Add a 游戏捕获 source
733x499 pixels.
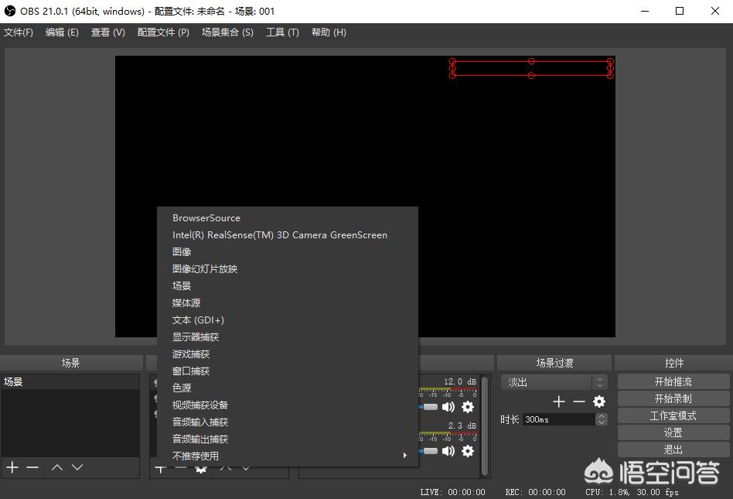[288, 354]
